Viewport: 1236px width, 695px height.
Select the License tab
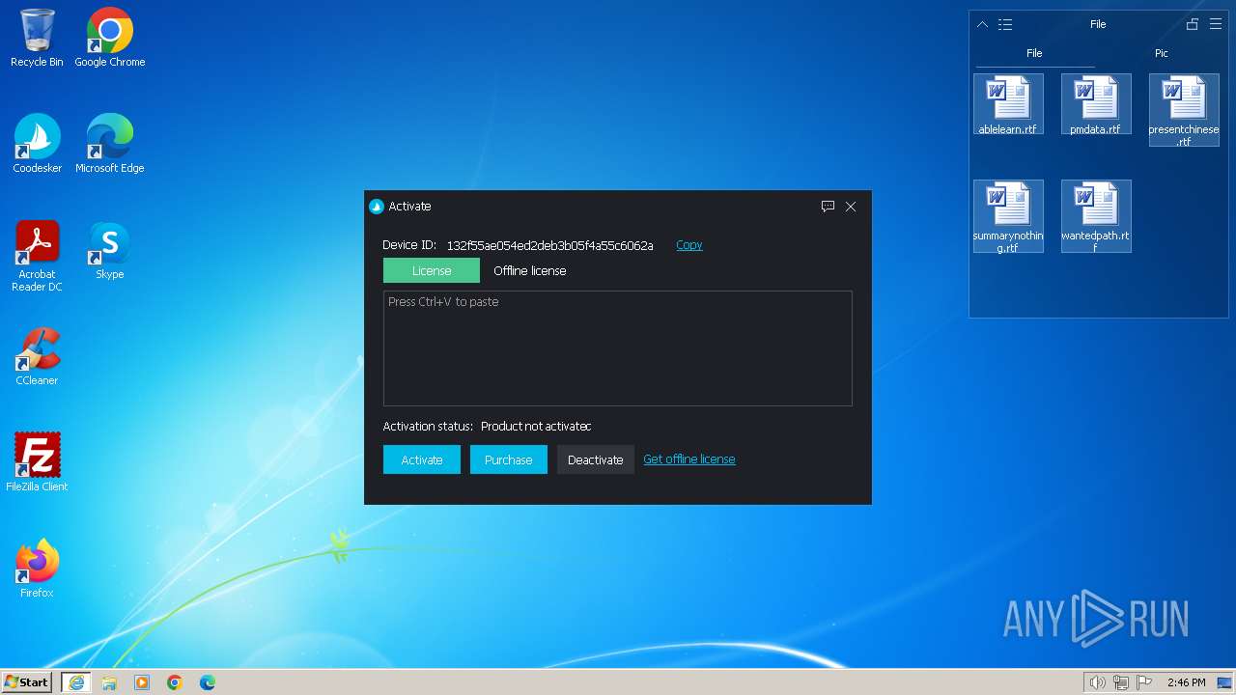[x=432, y=270]
